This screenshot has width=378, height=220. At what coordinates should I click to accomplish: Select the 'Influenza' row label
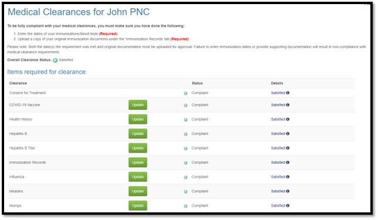pos(16,177)
